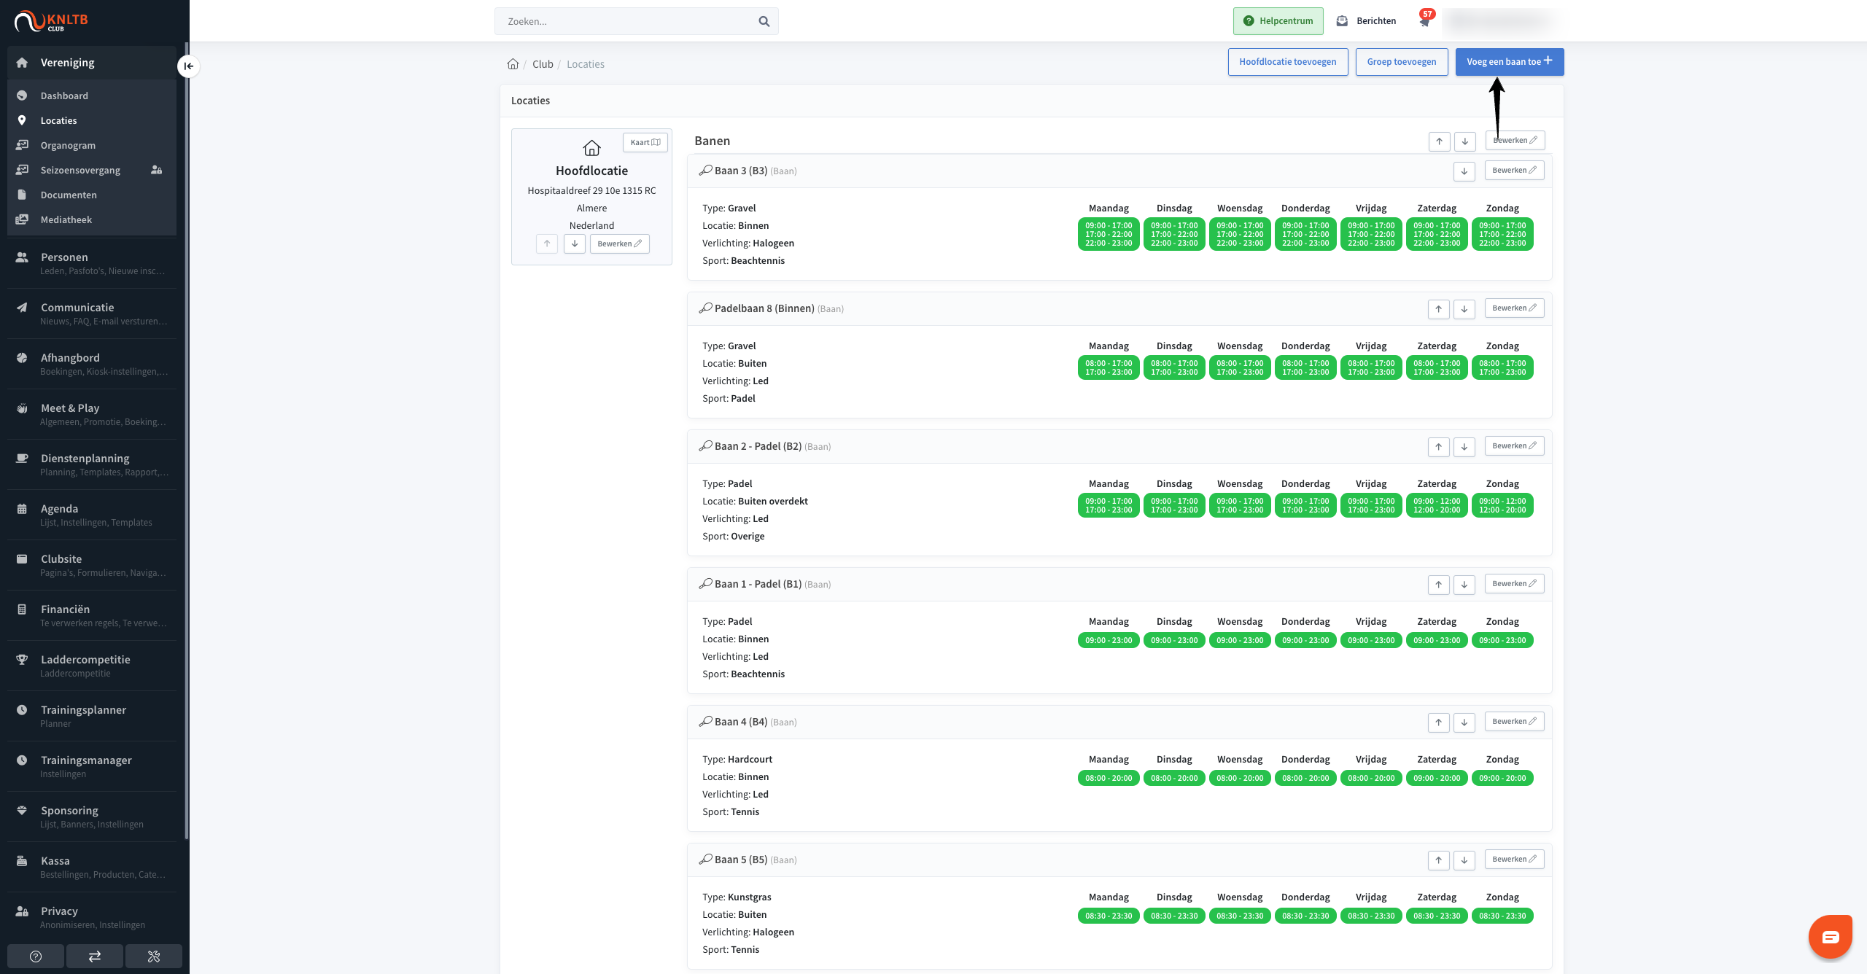The height and width of the screenshot is (974, 1867).
Task: Move Baan 2 - Padel (B2) down
Action: pos(1464,447)
